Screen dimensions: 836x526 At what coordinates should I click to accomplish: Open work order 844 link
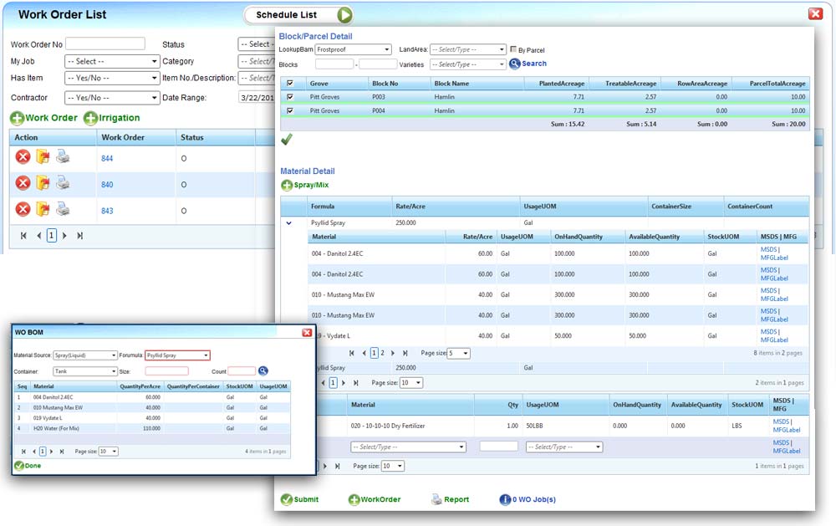tap(107, 158)
